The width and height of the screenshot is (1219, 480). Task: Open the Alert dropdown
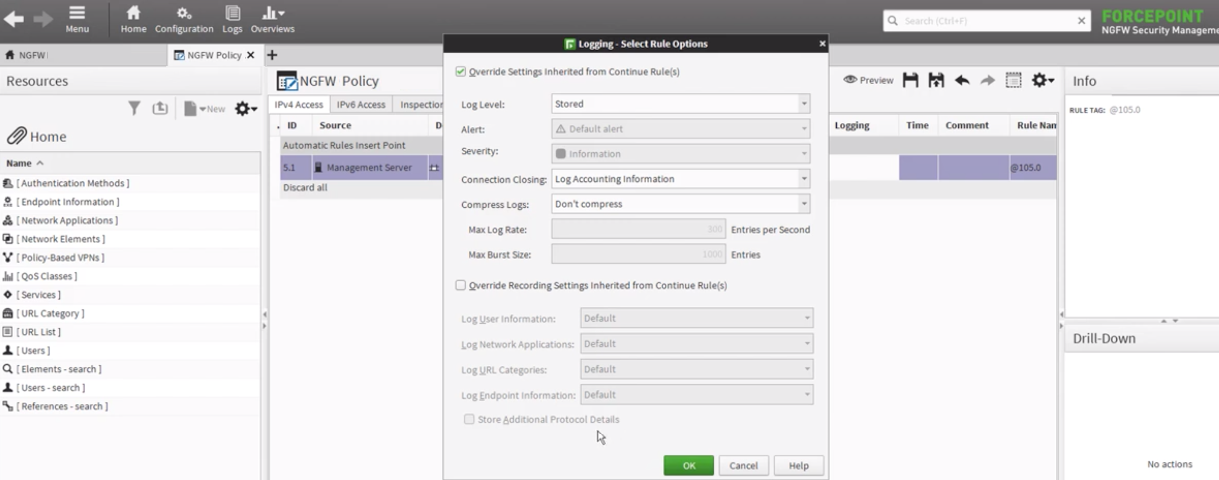click(x=680, y=129)
